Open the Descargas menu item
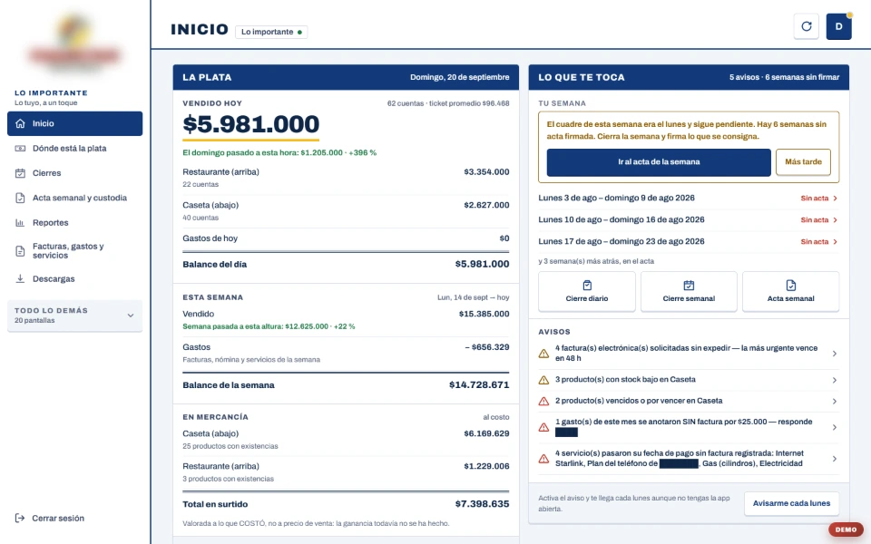 tap(74, 278)
